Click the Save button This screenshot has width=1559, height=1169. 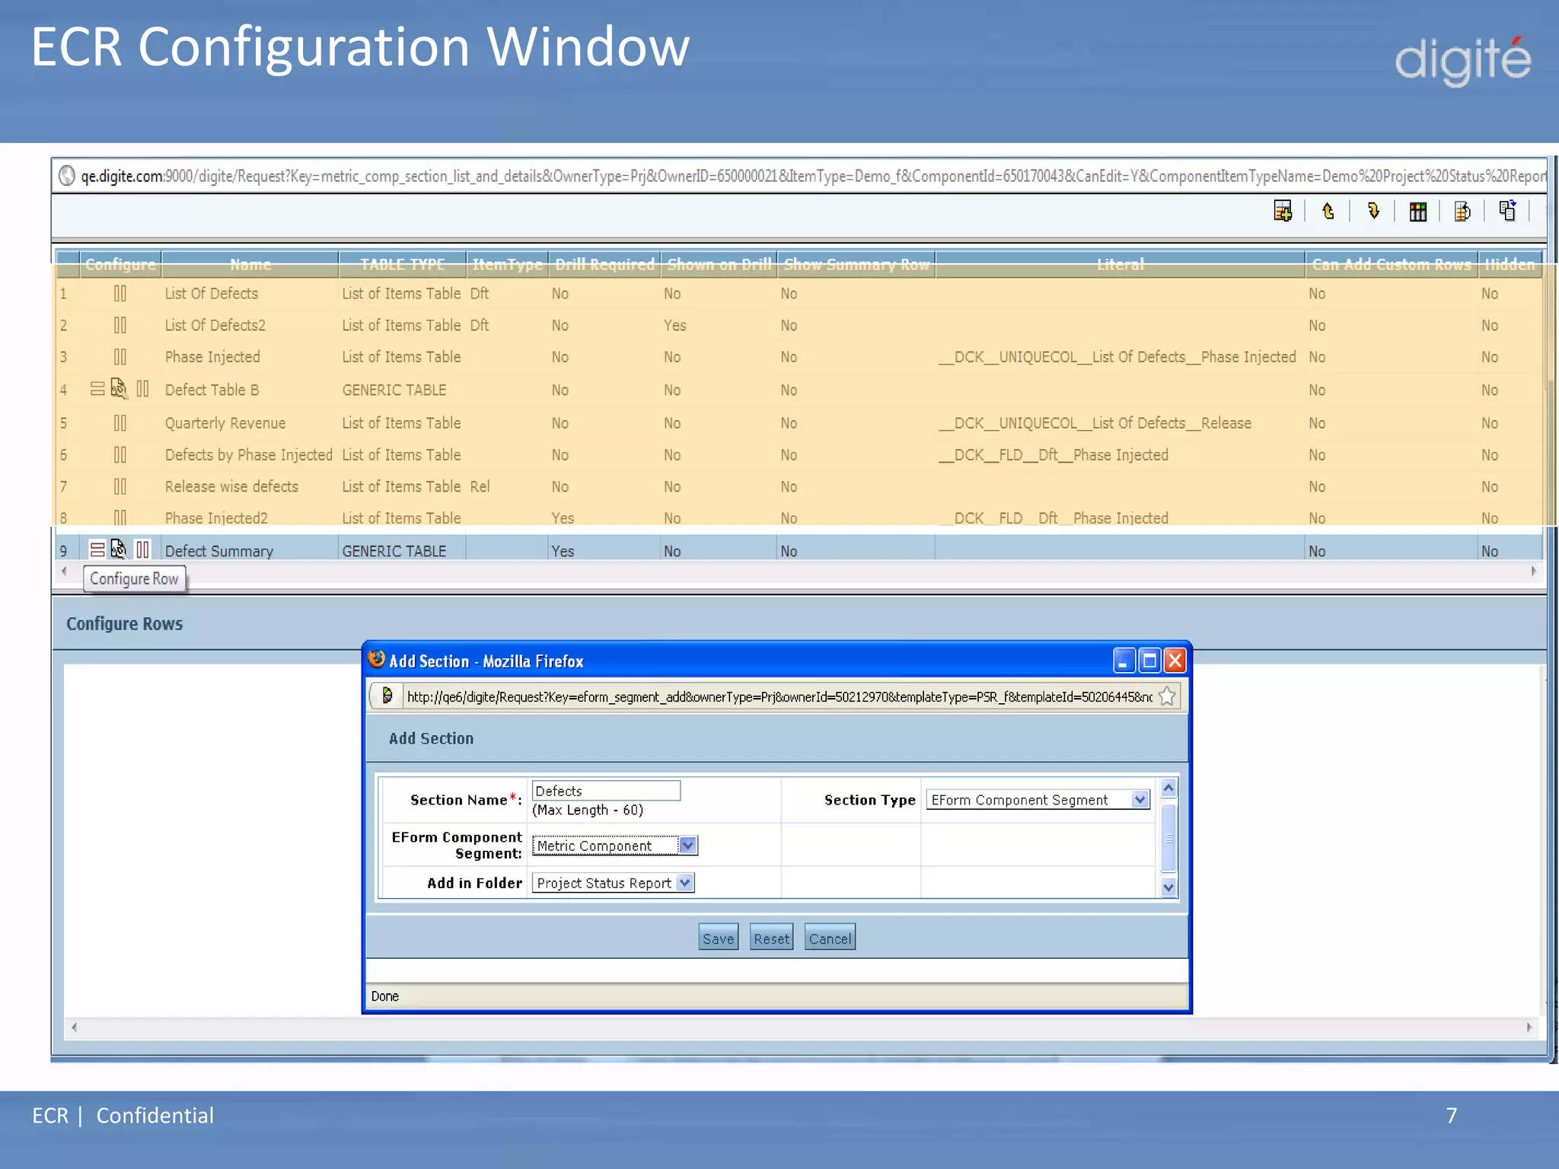[718, 938]
